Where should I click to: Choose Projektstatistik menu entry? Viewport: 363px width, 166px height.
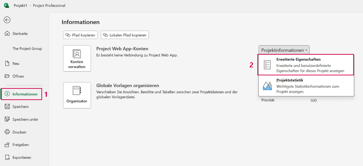coord(306,86)
